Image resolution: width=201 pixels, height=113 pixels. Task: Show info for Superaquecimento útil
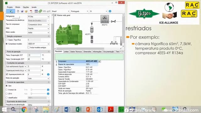tap(48, 74)
